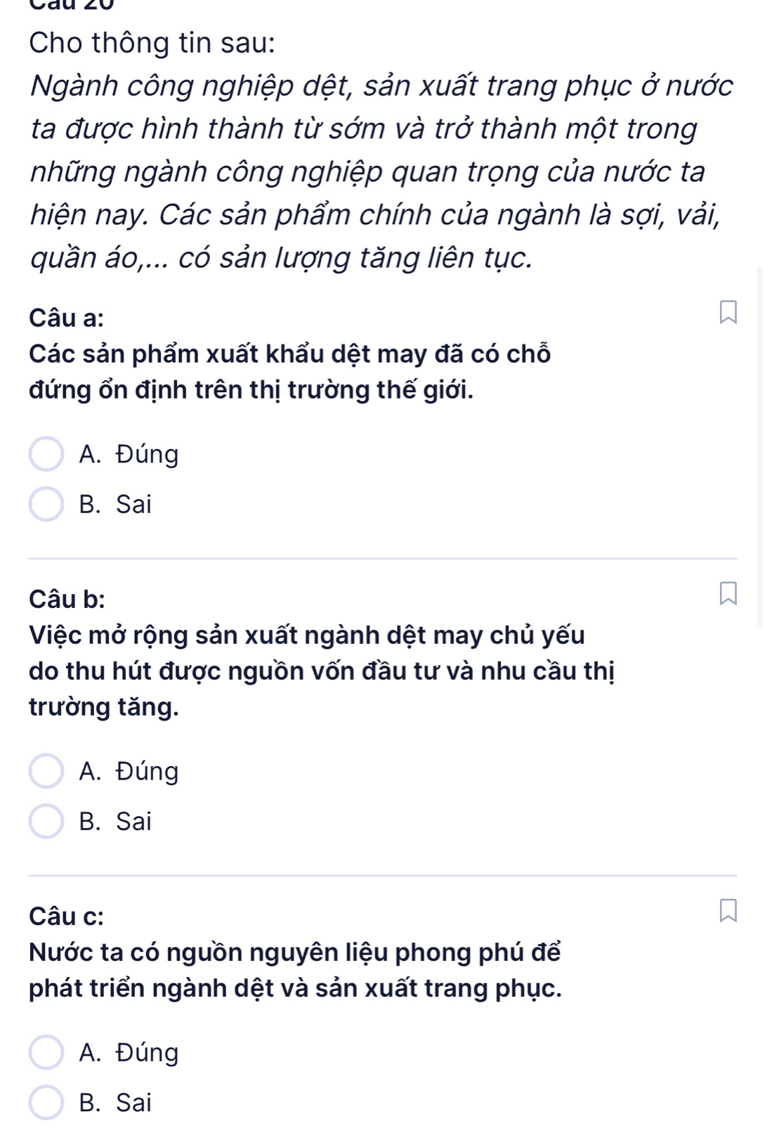
Task: Mark 'B. Sai' for Câu c
Action: click(x=46, y=1103)
